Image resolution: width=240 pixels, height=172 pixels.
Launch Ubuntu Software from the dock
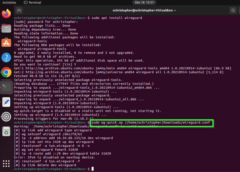pyautogui.click(x=6, y=42)
